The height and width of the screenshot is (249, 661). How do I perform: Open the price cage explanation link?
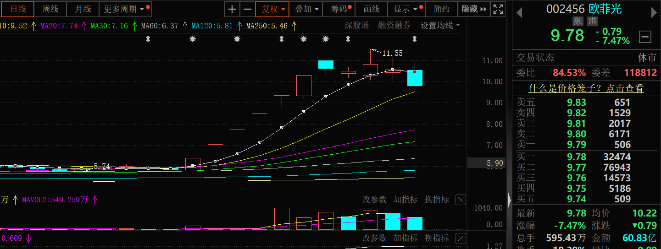[586, 88]
